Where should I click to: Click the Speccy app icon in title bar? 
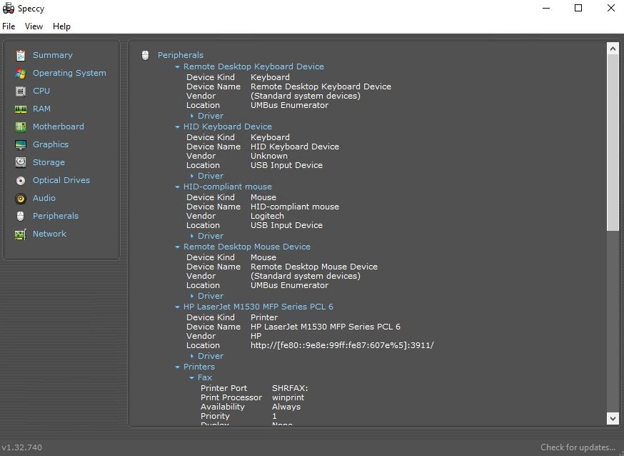(x=9, y=9)
